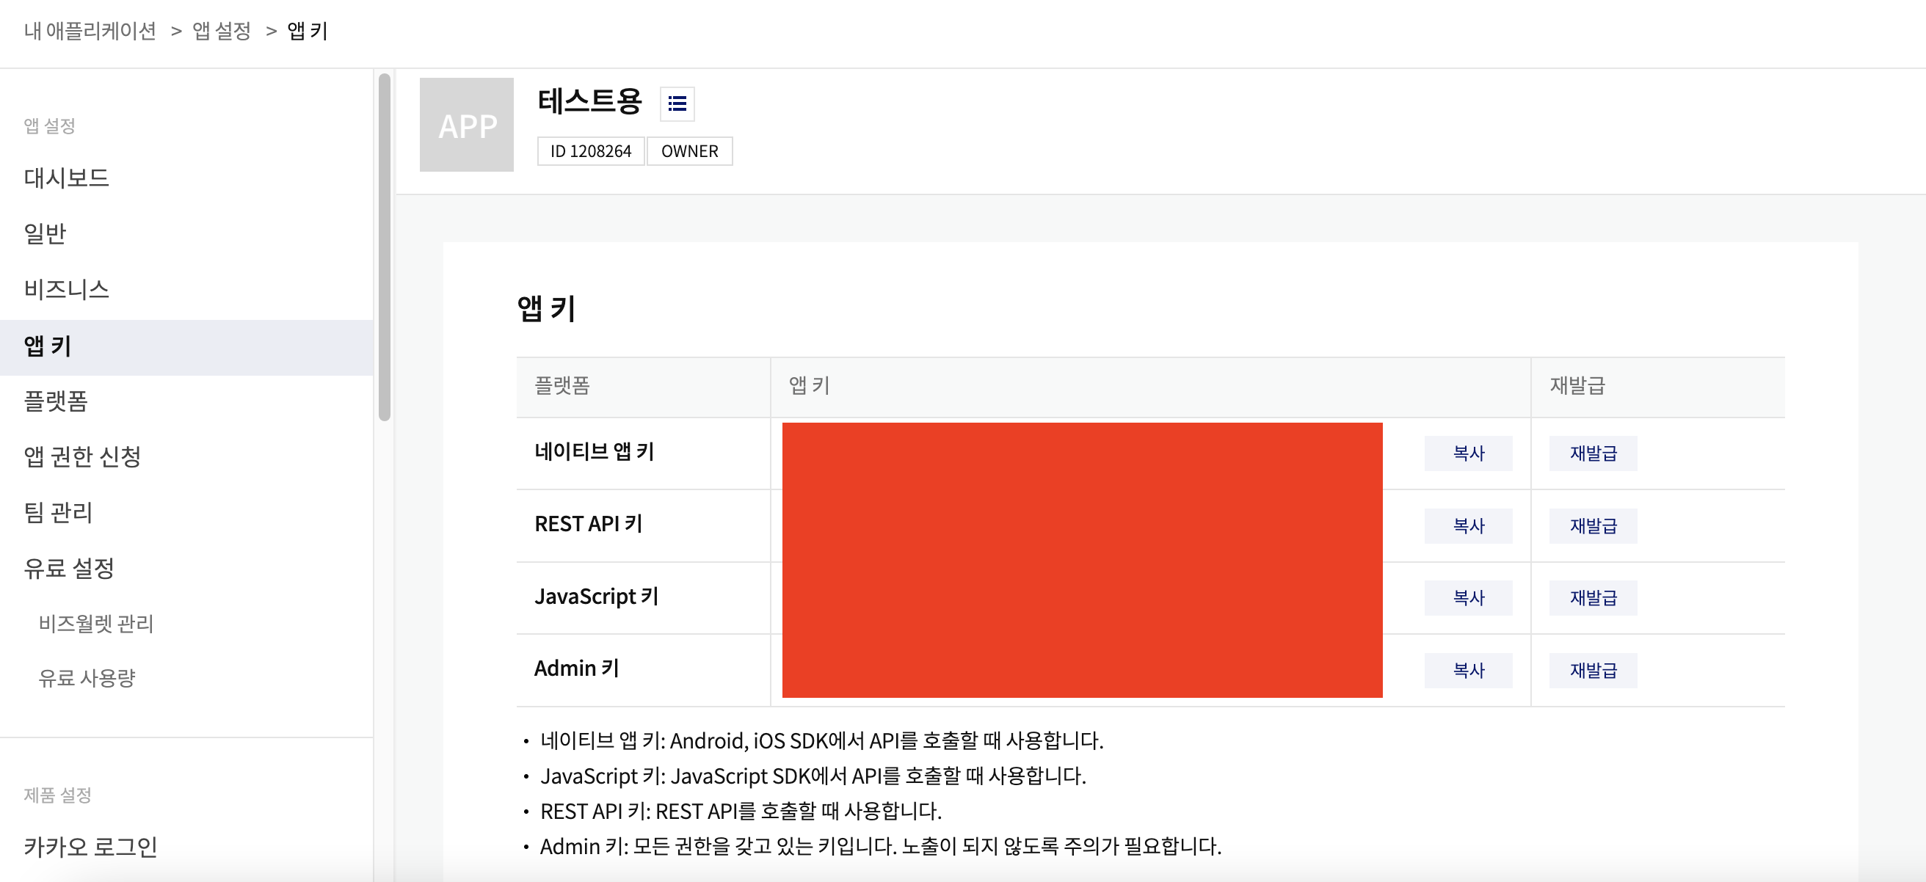Viewport: 1926px width, 882px height.
Task: Select 비즈월렛 관리 submenu item
Action: click(x=95, y=624)
